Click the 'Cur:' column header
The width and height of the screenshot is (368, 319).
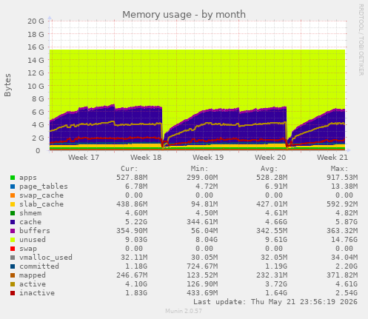[x=130, y=169]
